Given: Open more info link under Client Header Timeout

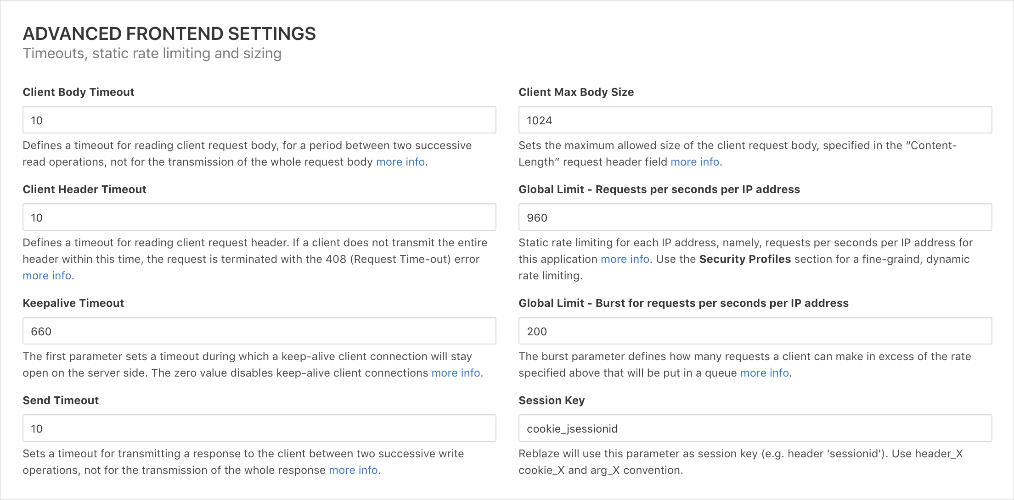Looking at the screenshot, I should click(47, 276).
